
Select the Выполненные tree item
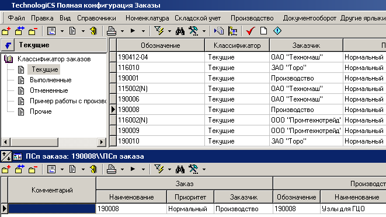pos(51,80)
